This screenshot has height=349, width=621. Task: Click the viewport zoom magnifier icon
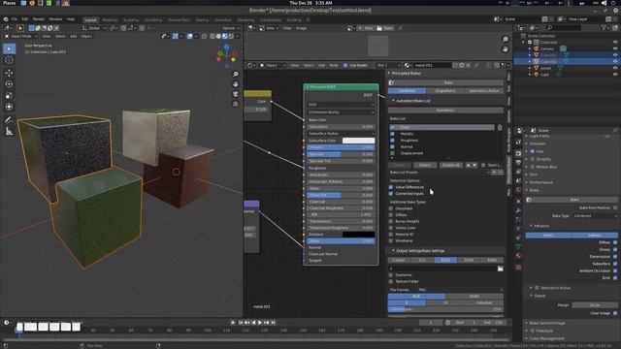click(x=235, y=75)
